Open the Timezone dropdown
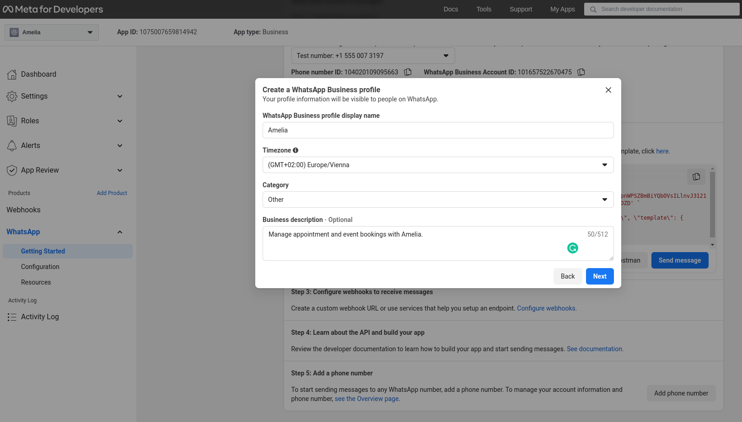 [438, 165]
